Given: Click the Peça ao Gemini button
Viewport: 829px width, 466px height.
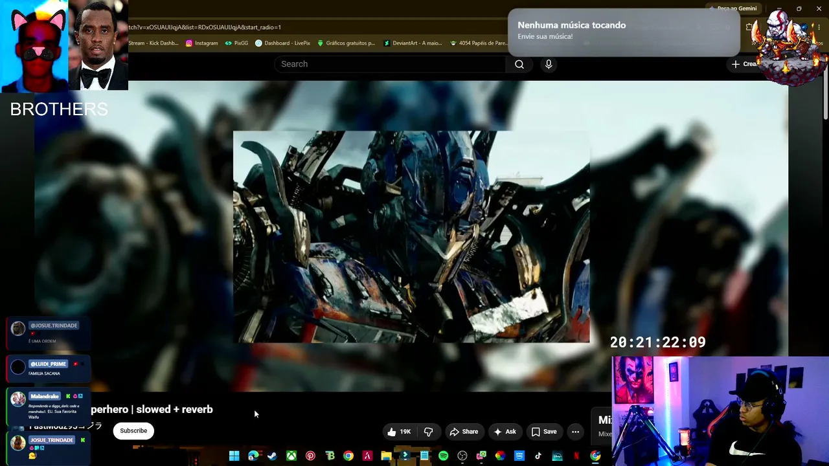Looking at the screenshot, I should coord(732,8).
